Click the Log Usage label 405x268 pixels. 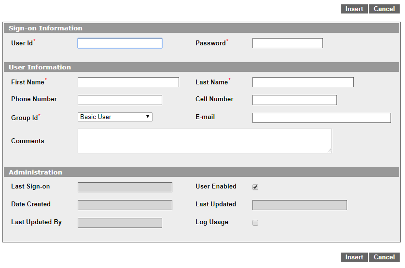(212, 222)
